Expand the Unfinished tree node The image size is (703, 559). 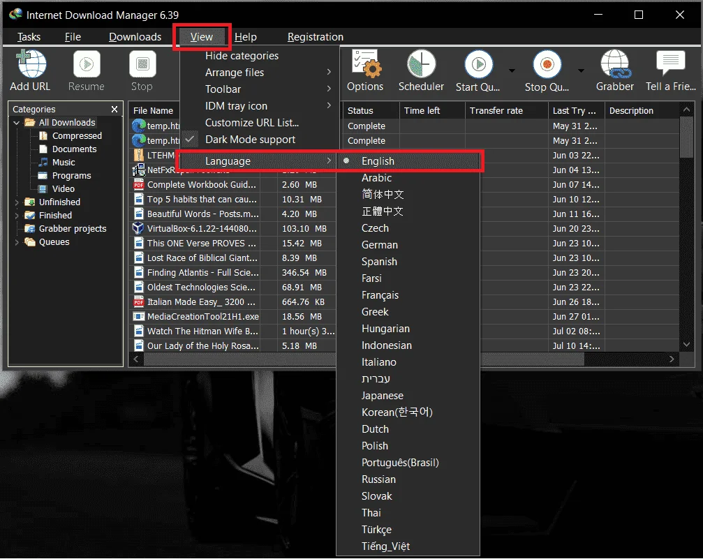[17, 202]
